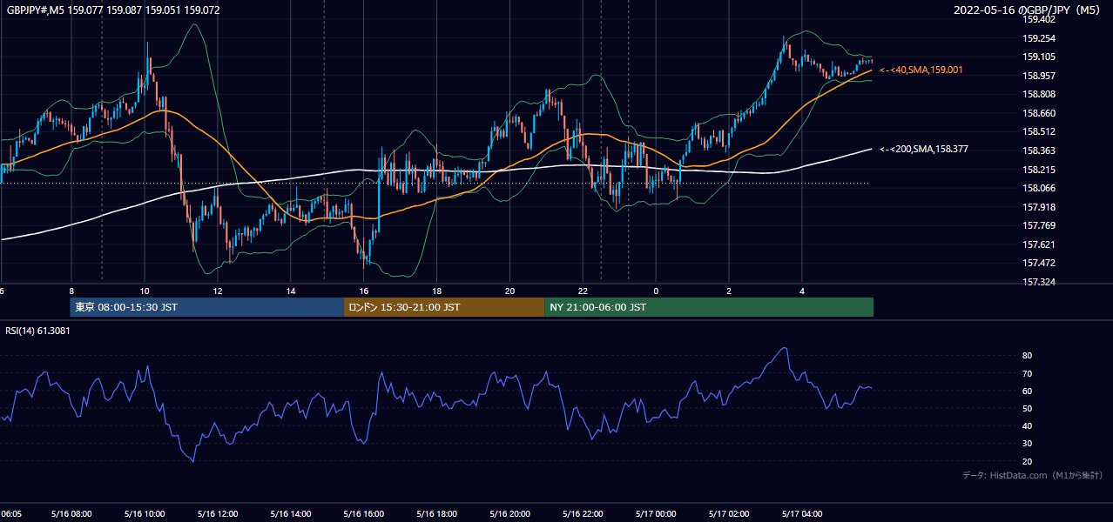
Task: Click the 5/16 10:00 time axis label
Action: click(x=145, y=513)
